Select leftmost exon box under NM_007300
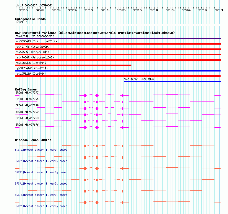 click(x=85, y=115)
